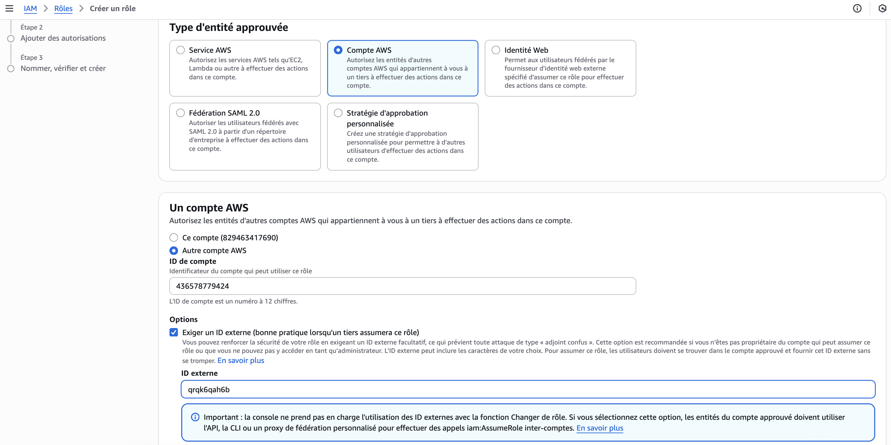Choose Identité Web entity type
891x445 pixels.
pyautogui.click(x=496, y=50)
